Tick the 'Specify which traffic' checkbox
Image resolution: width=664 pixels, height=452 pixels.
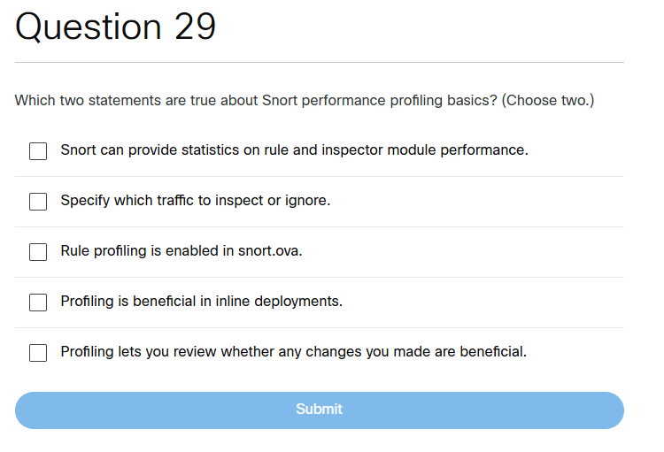pyautogui.click(x=38, y=202)
